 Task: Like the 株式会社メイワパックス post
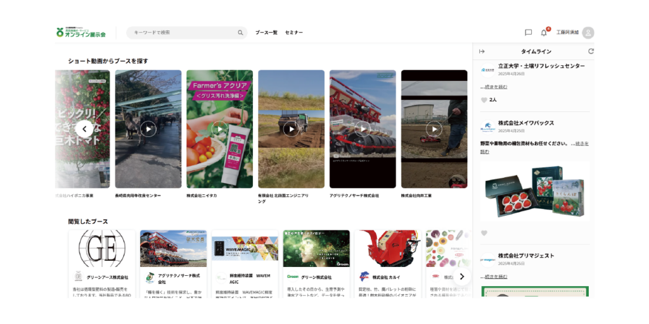click(484, 233)
